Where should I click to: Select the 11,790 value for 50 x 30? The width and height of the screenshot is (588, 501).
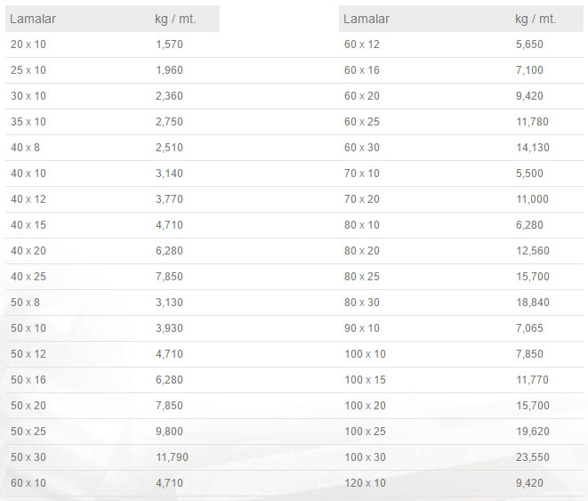tap(172, 457)
